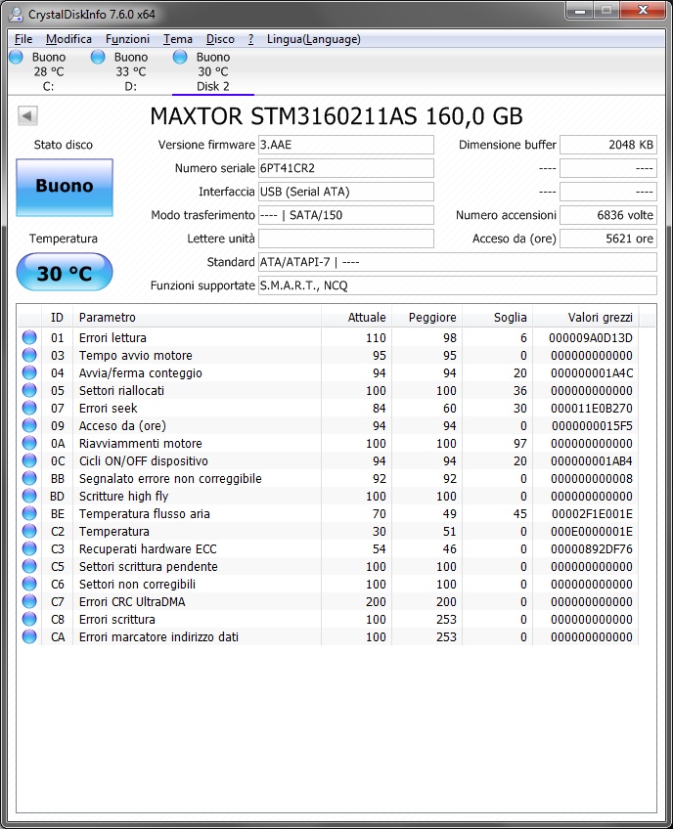Click the Versione firmware field
The image size is (673, 829).
(x=345, y=145)
